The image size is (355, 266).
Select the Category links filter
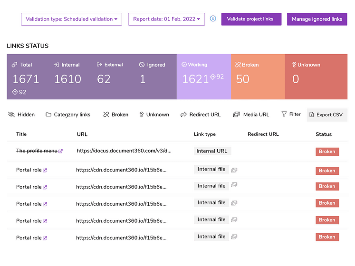68,114
